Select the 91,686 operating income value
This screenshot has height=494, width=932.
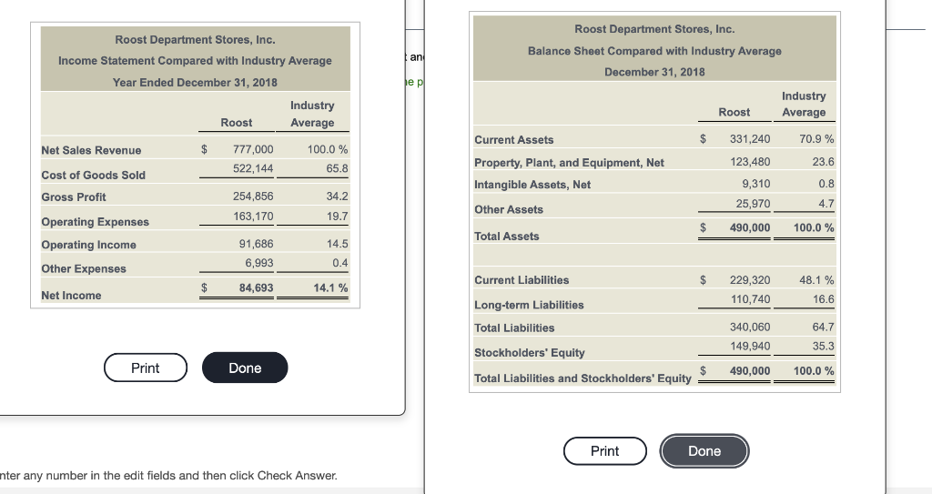coord(256,243)
